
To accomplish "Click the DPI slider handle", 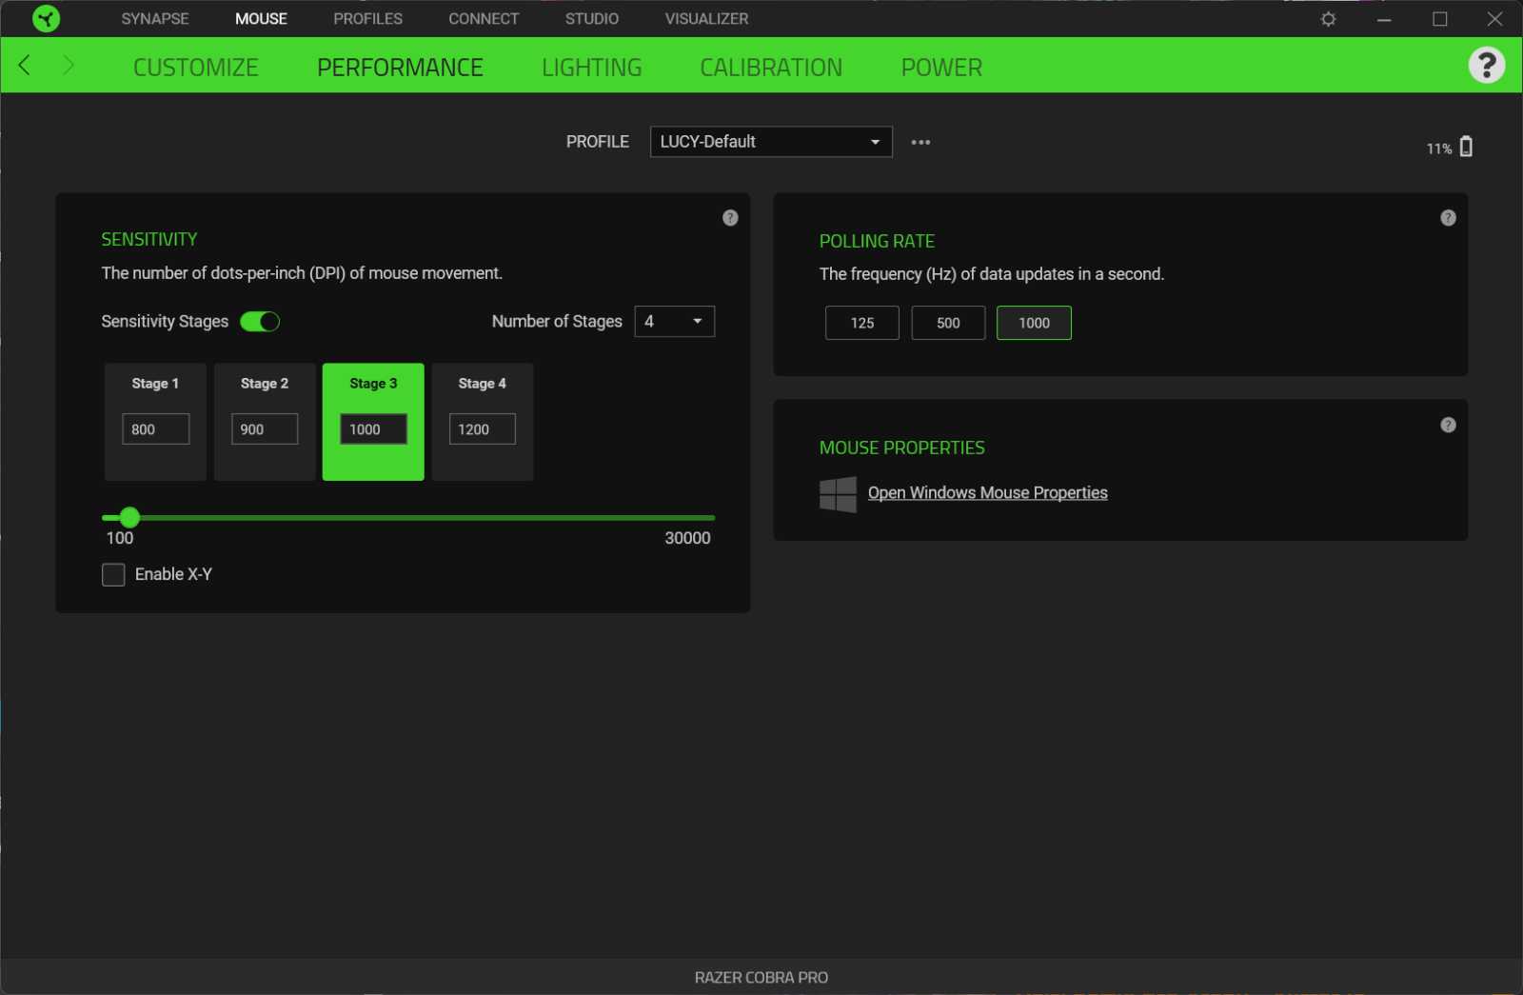I will [129, 517].
